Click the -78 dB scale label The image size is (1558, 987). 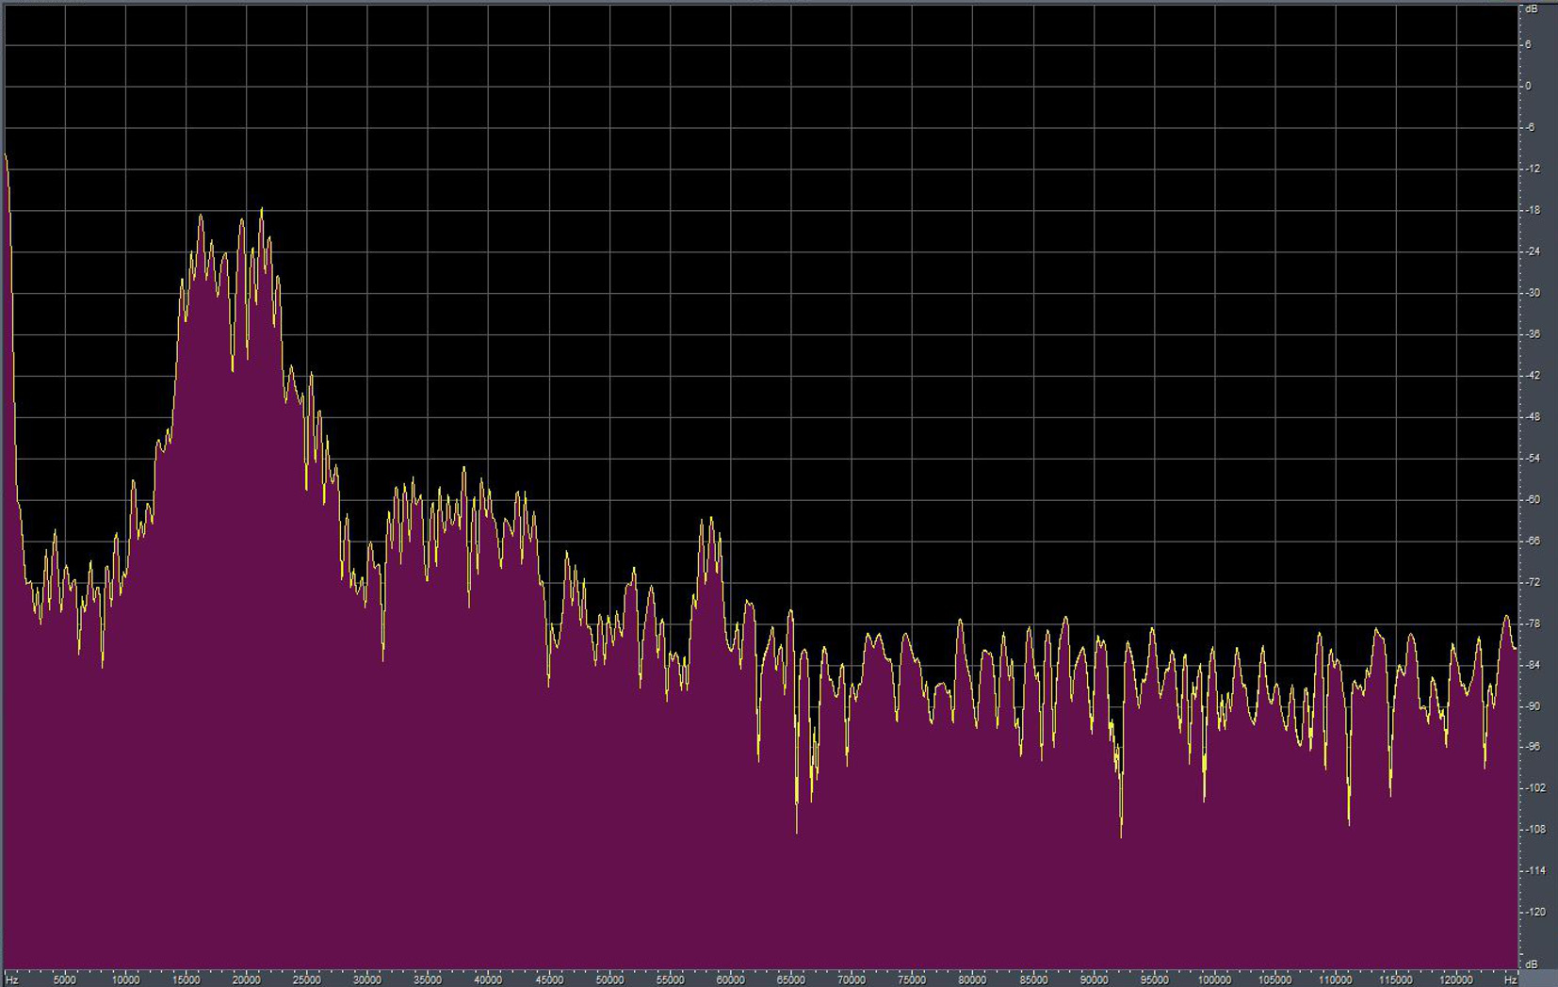(x=1532, y=623)
